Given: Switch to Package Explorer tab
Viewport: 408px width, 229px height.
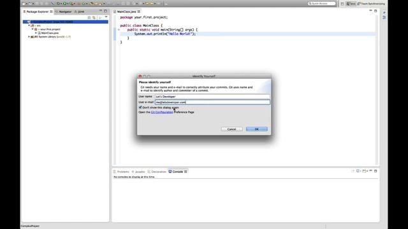Looking at the screenshot, I should coord(38,11).
